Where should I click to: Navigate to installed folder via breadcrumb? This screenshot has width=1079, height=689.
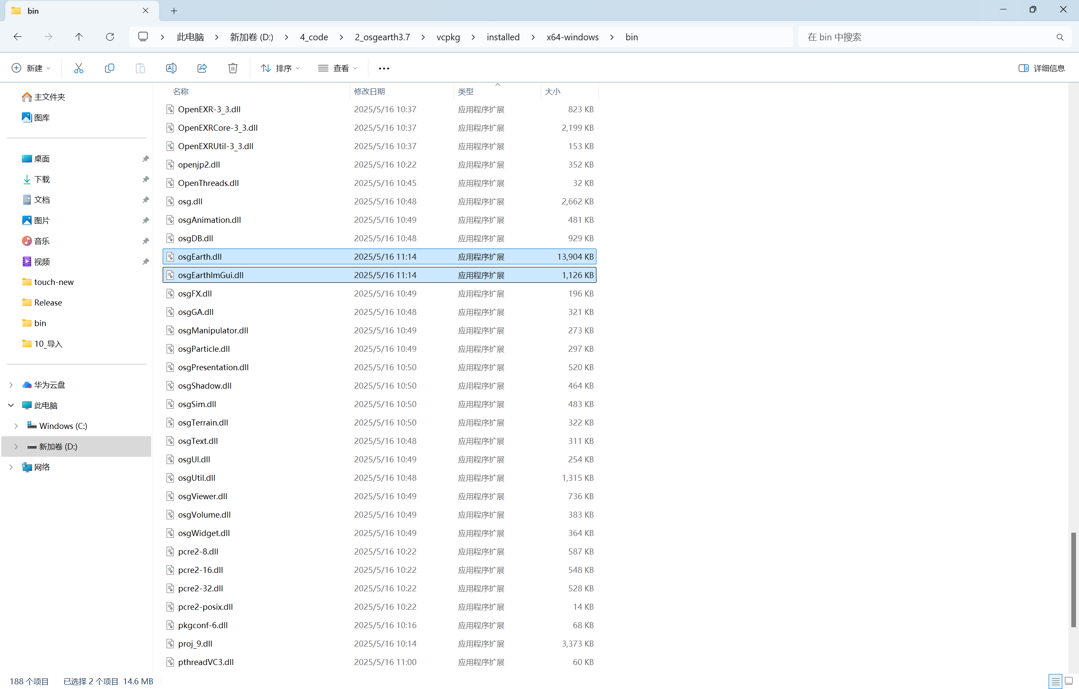[502, 37]
